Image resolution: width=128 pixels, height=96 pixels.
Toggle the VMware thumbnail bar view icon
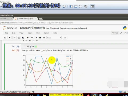(76, 6)
